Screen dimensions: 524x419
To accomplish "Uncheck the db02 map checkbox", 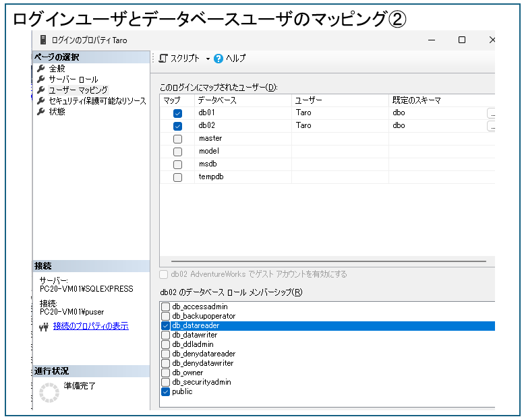I will coord(178,126).
